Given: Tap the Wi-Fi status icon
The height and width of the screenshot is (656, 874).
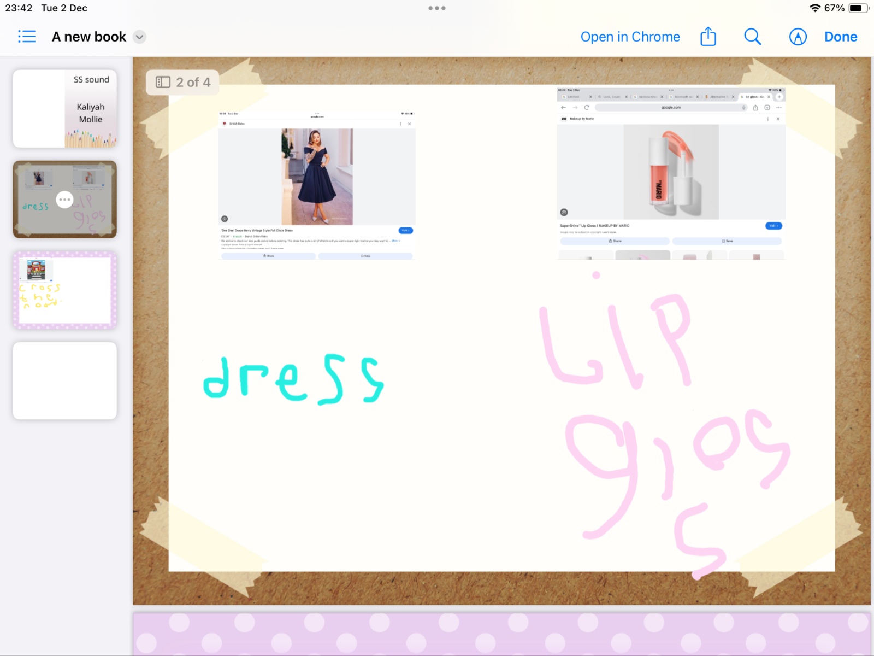Looking at the screenshot, I should [814, 8].
